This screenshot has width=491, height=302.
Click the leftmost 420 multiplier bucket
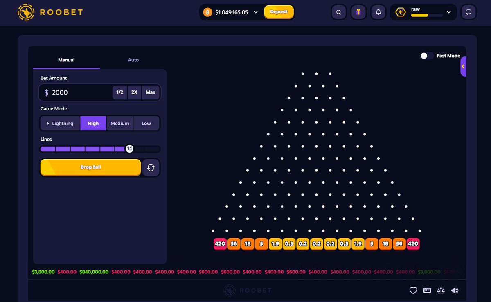click(220, 244)
